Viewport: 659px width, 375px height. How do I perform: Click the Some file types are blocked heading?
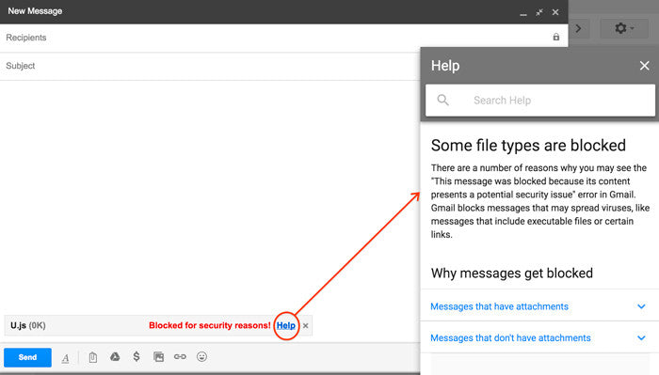[528, 146]
